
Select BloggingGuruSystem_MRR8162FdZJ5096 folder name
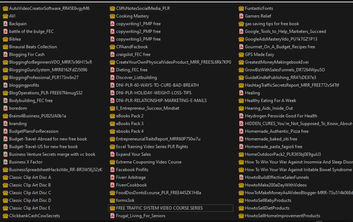[48, 70]
